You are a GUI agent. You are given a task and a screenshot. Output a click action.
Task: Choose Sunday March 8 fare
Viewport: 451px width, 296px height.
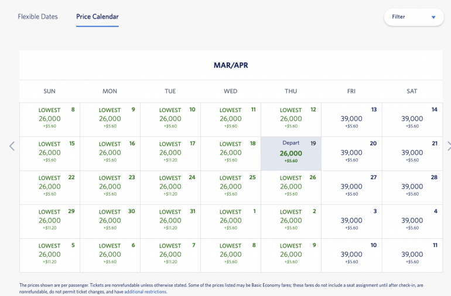tap(50, 119)
